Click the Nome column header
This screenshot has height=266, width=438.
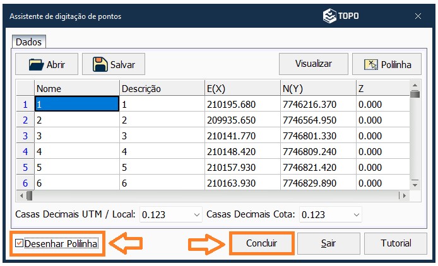pyautogui.click(x=76, y=89)
